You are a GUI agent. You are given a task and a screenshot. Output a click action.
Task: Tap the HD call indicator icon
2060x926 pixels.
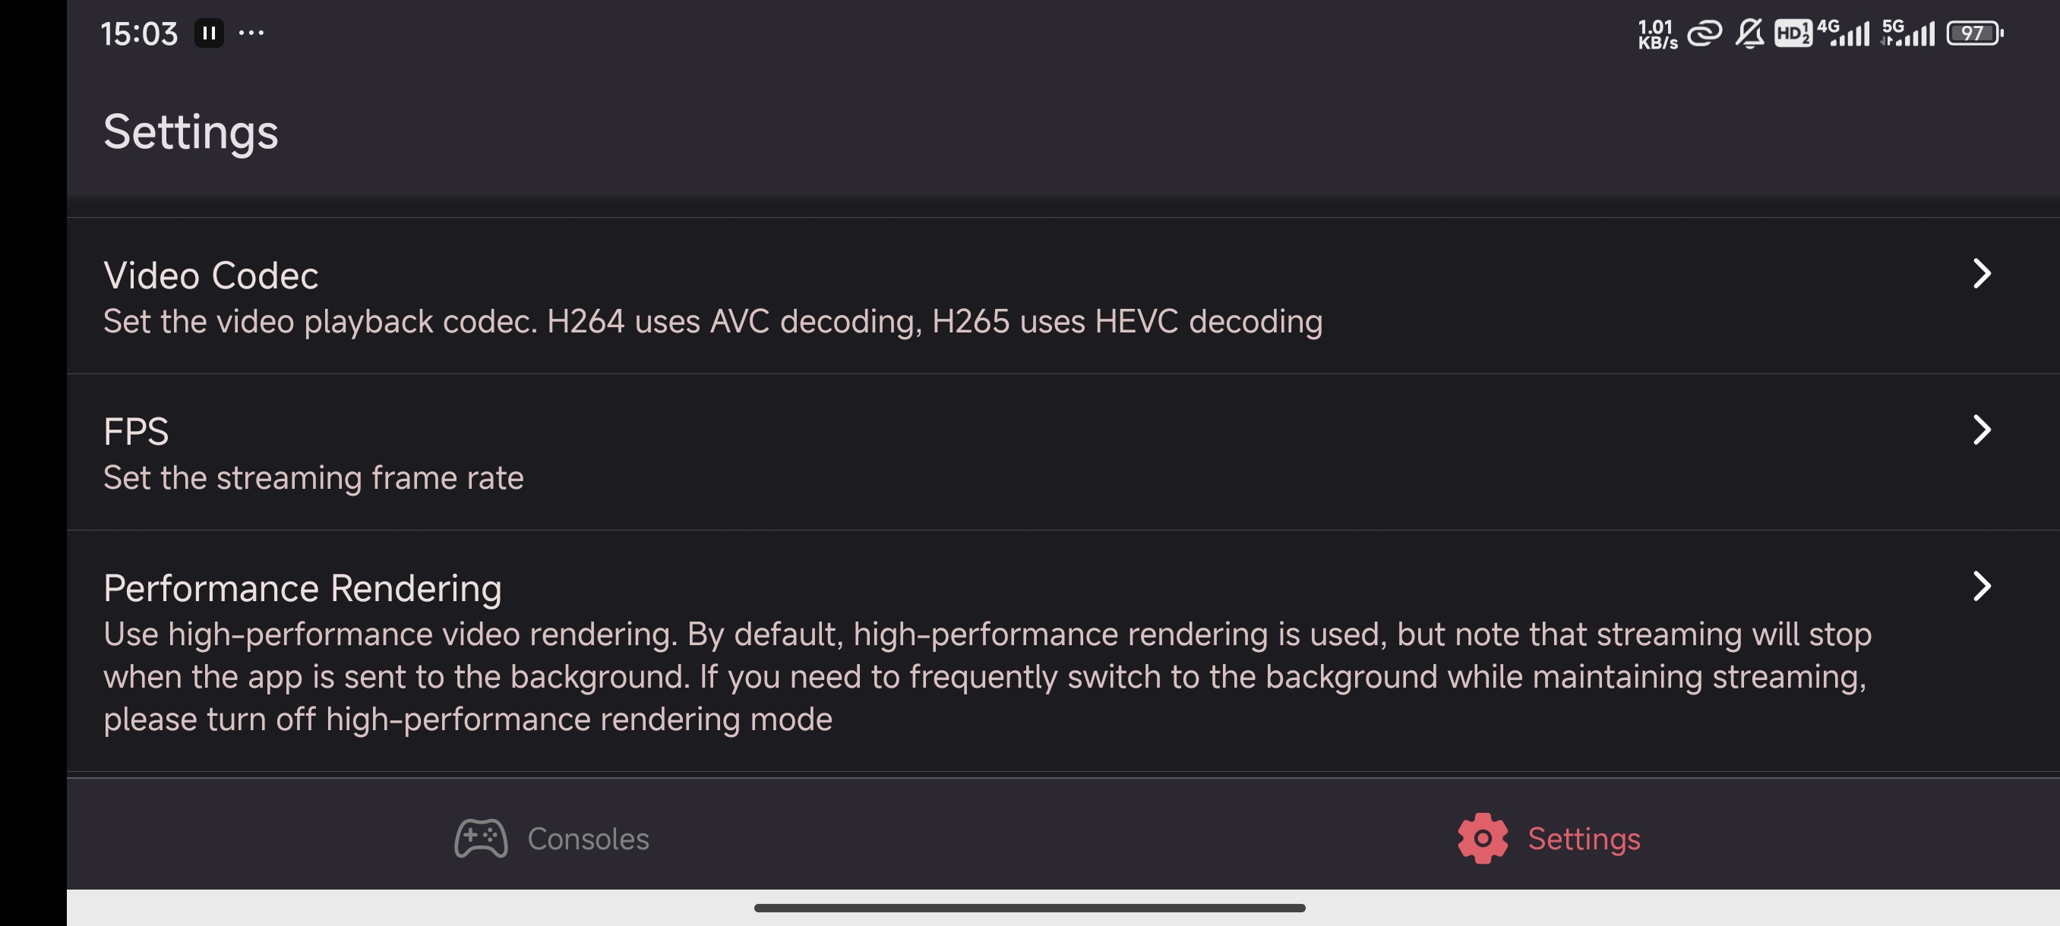pos(1793,33)
